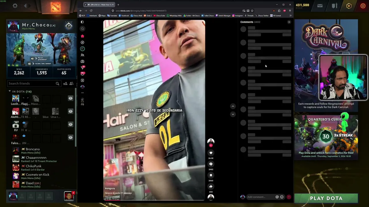Open the emoji picker in comment box

tap(282, 197)
